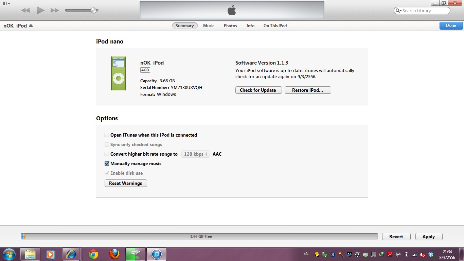Click the EN language indicator
464x261 pixels.
point(306,254)
